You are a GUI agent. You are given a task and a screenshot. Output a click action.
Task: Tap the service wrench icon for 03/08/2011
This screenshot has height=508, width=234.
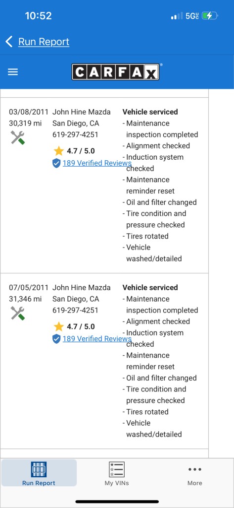18,137
